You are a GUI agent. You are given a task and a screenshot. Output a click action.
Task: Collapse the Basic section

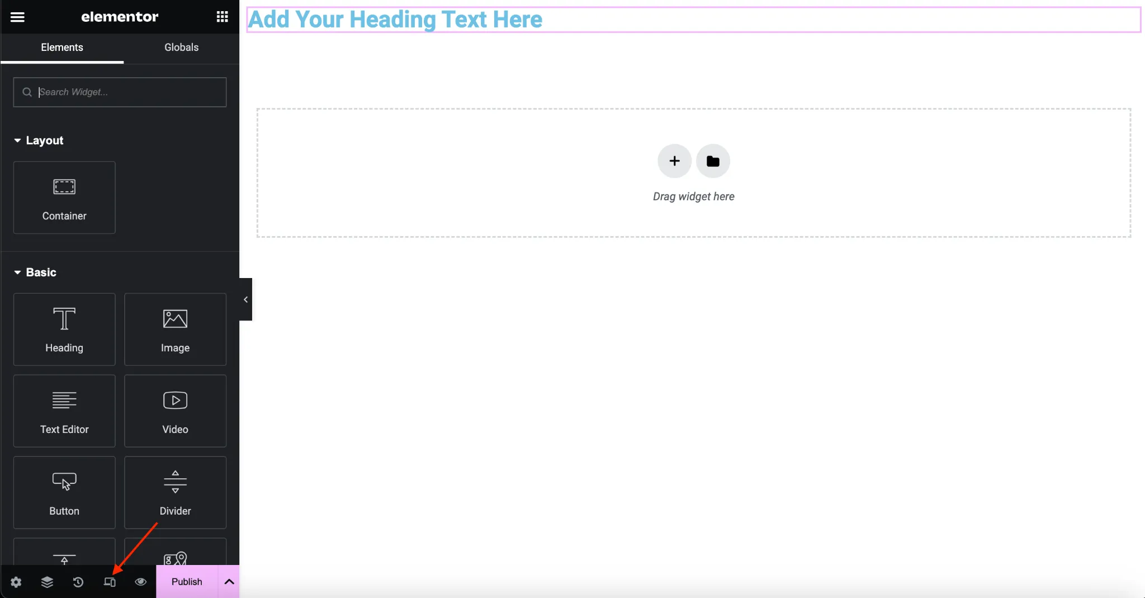[x=35, y=272]
